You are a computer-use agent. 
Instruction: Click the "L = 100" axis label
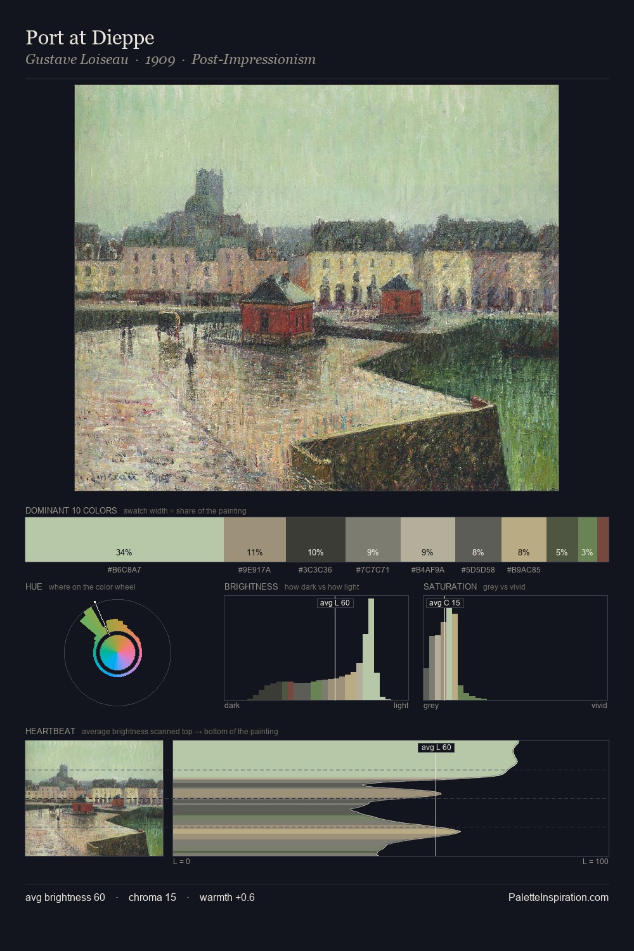(595, 862)
